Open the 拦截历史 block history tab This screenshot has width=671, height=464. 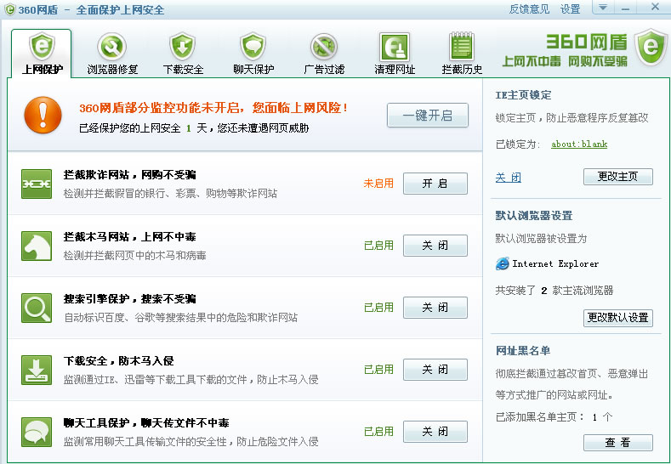[462, 54]
